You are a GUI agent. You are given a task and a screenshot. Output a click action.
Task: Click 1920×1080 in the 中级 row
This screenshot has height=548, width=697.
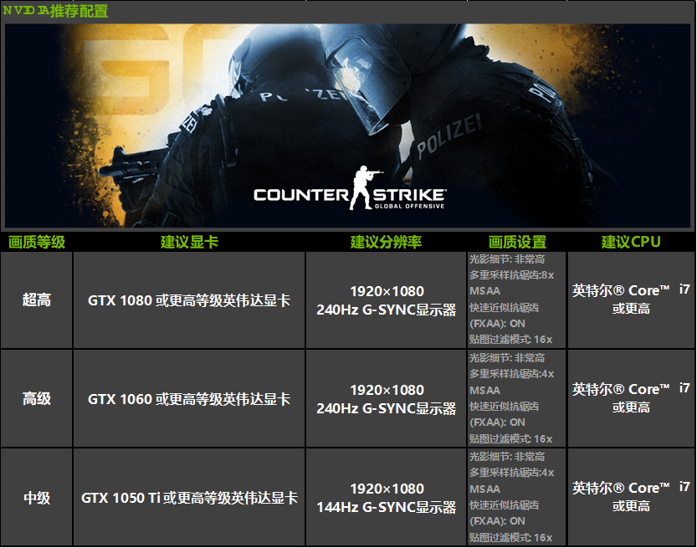point(387,489)
